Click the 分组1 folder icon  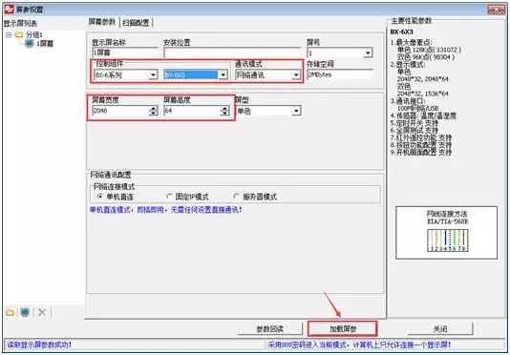19,34
